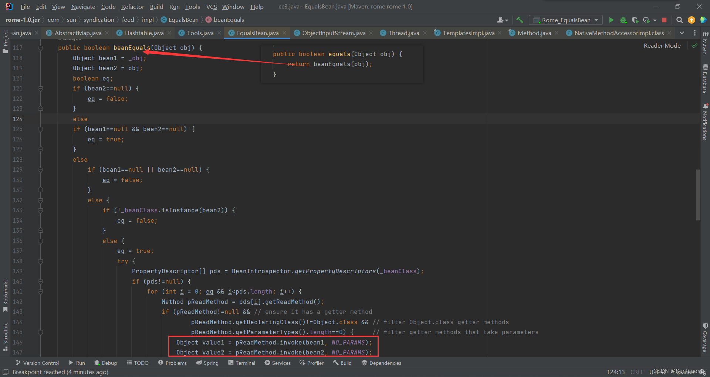Screen dimensions: 710x377
Task: Open Search Everywhere magnifier icon
Action: pos(679,20)
